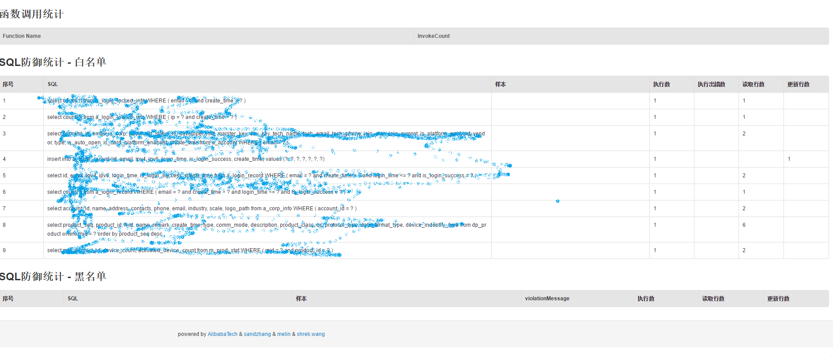Screen dimensions: 833x356
Task: Click the SQL header in the 白名单 table
Action: pos(53,84)
